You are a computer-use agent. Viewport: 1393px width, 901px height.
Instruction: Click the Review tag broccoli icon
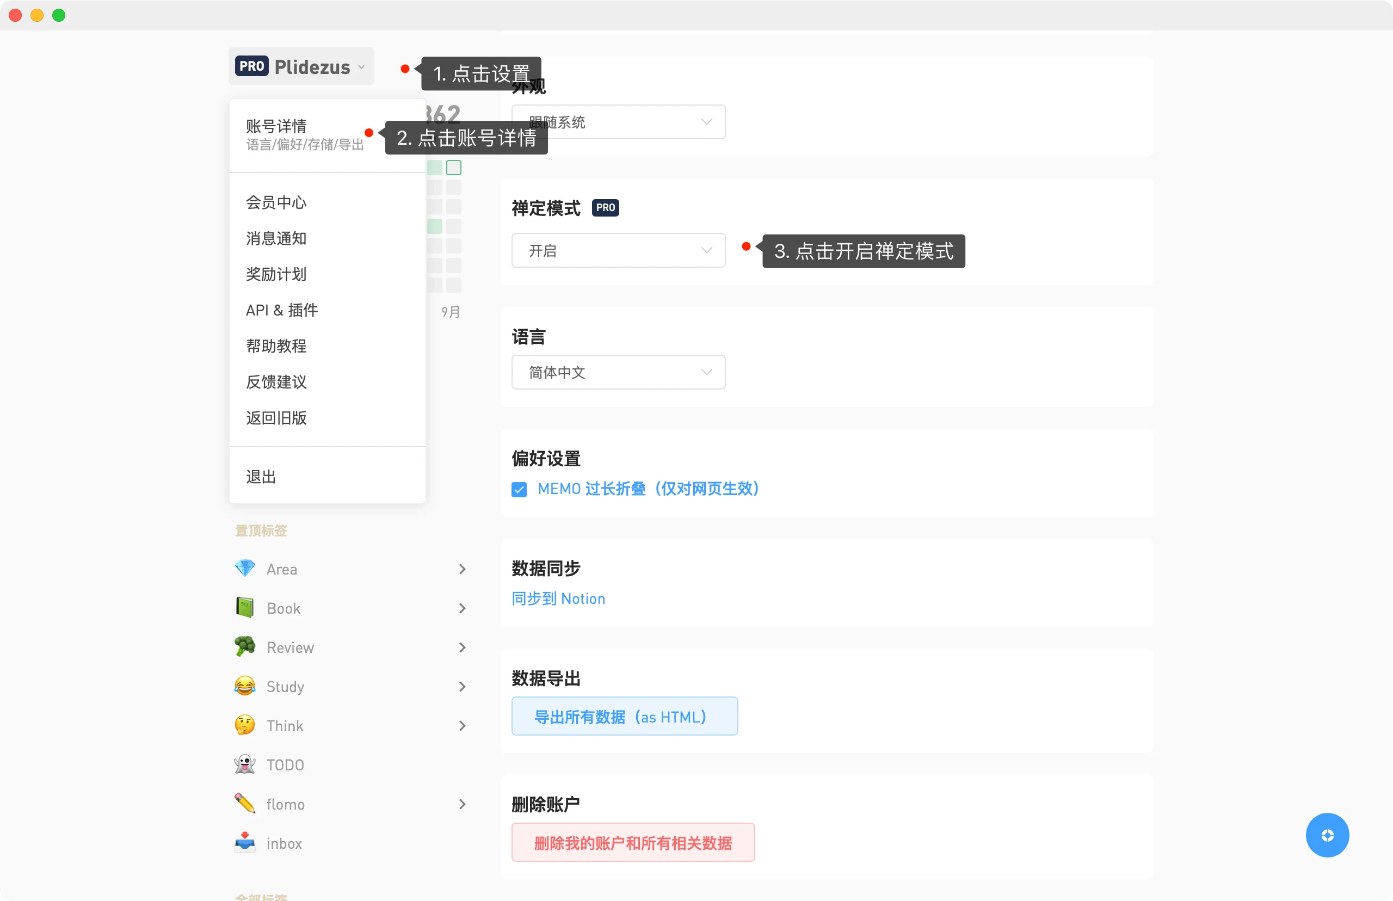coord(244,646)
